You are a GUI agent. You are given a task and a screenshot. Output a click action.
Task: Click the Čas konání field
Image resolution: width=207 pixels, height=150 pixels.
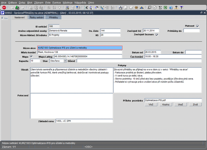(x=173, y=57)
